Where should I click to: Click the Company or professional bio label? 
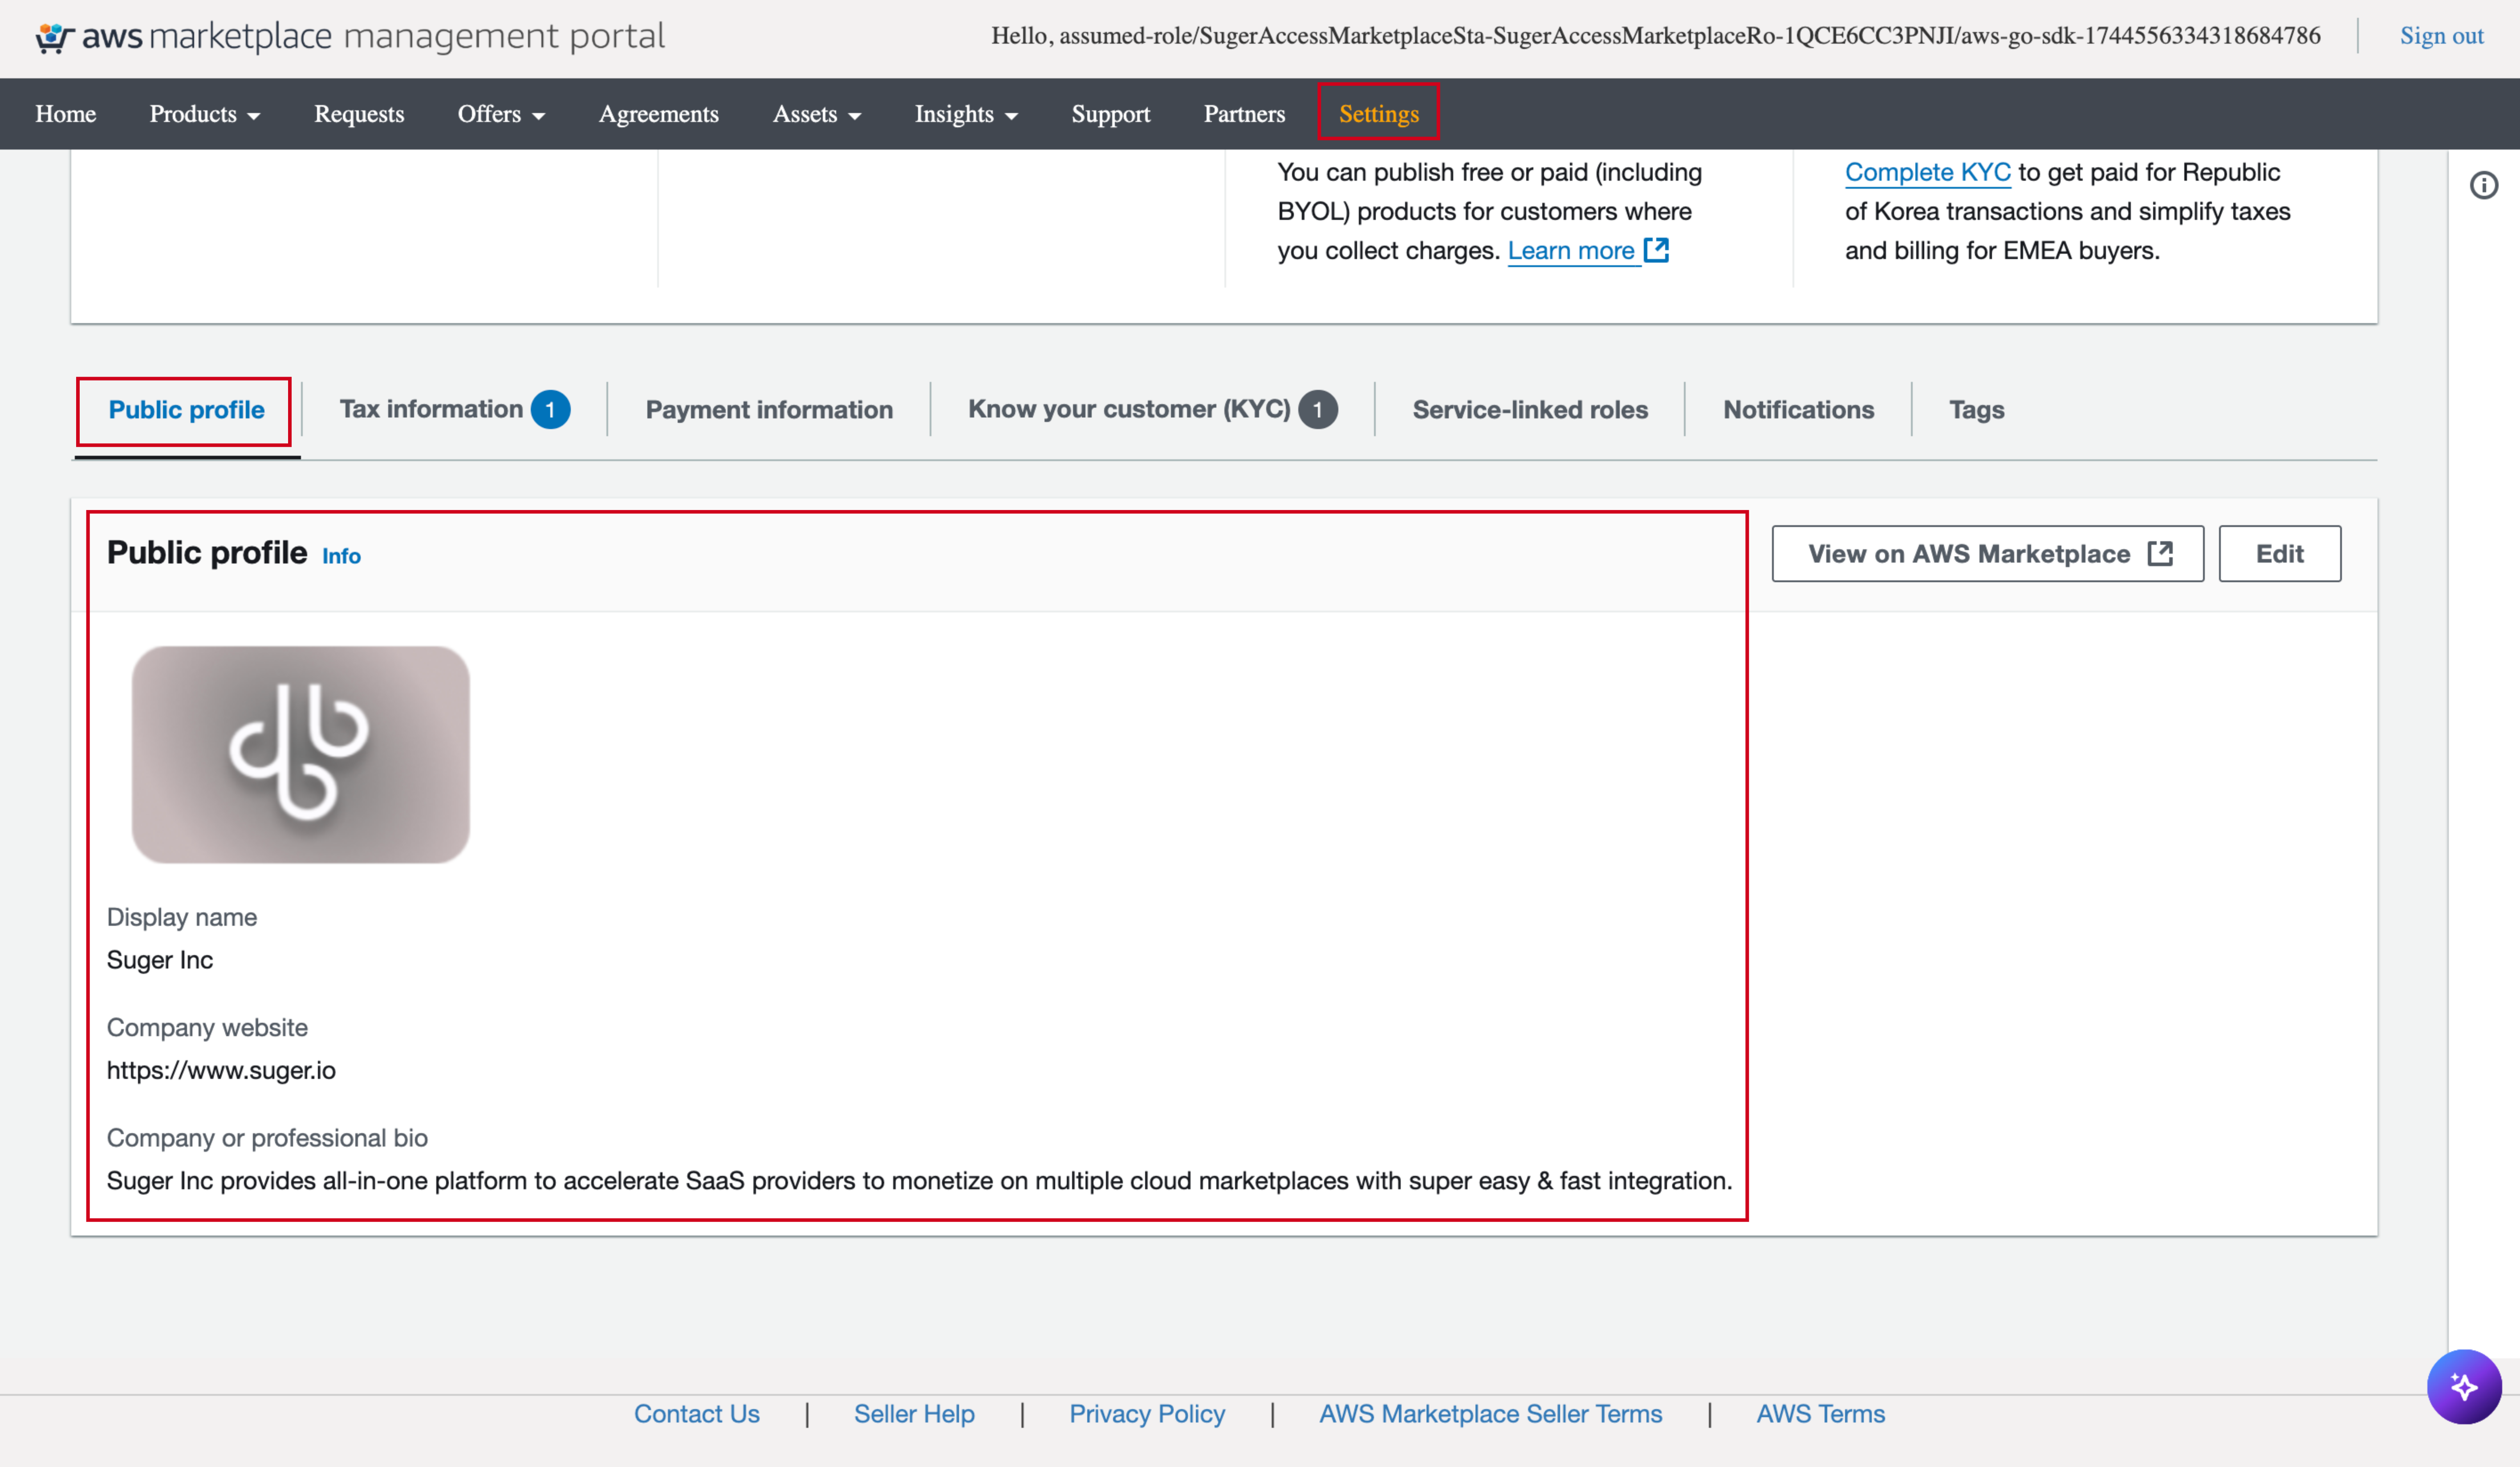(x=267, y=1138)
